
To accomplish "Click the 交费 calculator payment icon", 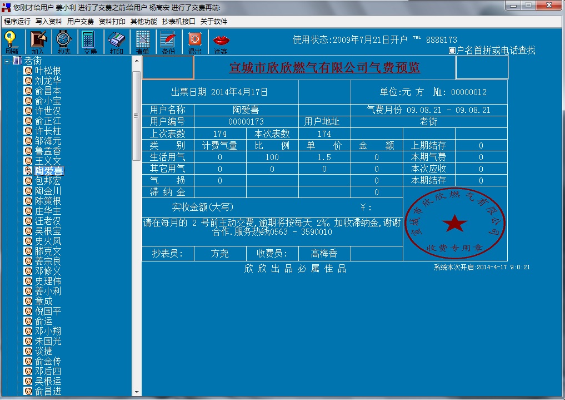I will click(x=89, y=41).
